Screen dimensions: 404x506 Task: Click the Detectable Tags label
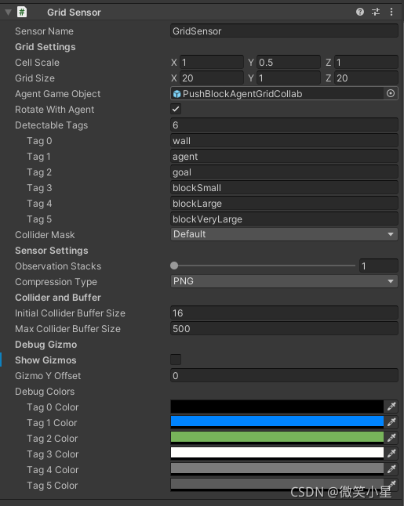(52, 125)
